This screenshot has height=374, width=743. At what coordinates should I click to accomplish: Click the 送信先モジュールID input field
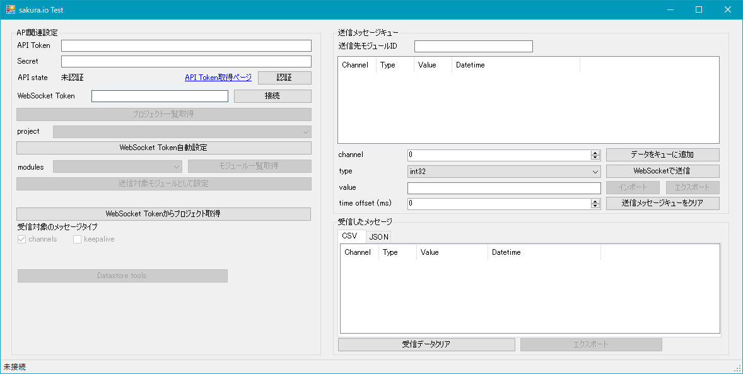click(473, 45)
